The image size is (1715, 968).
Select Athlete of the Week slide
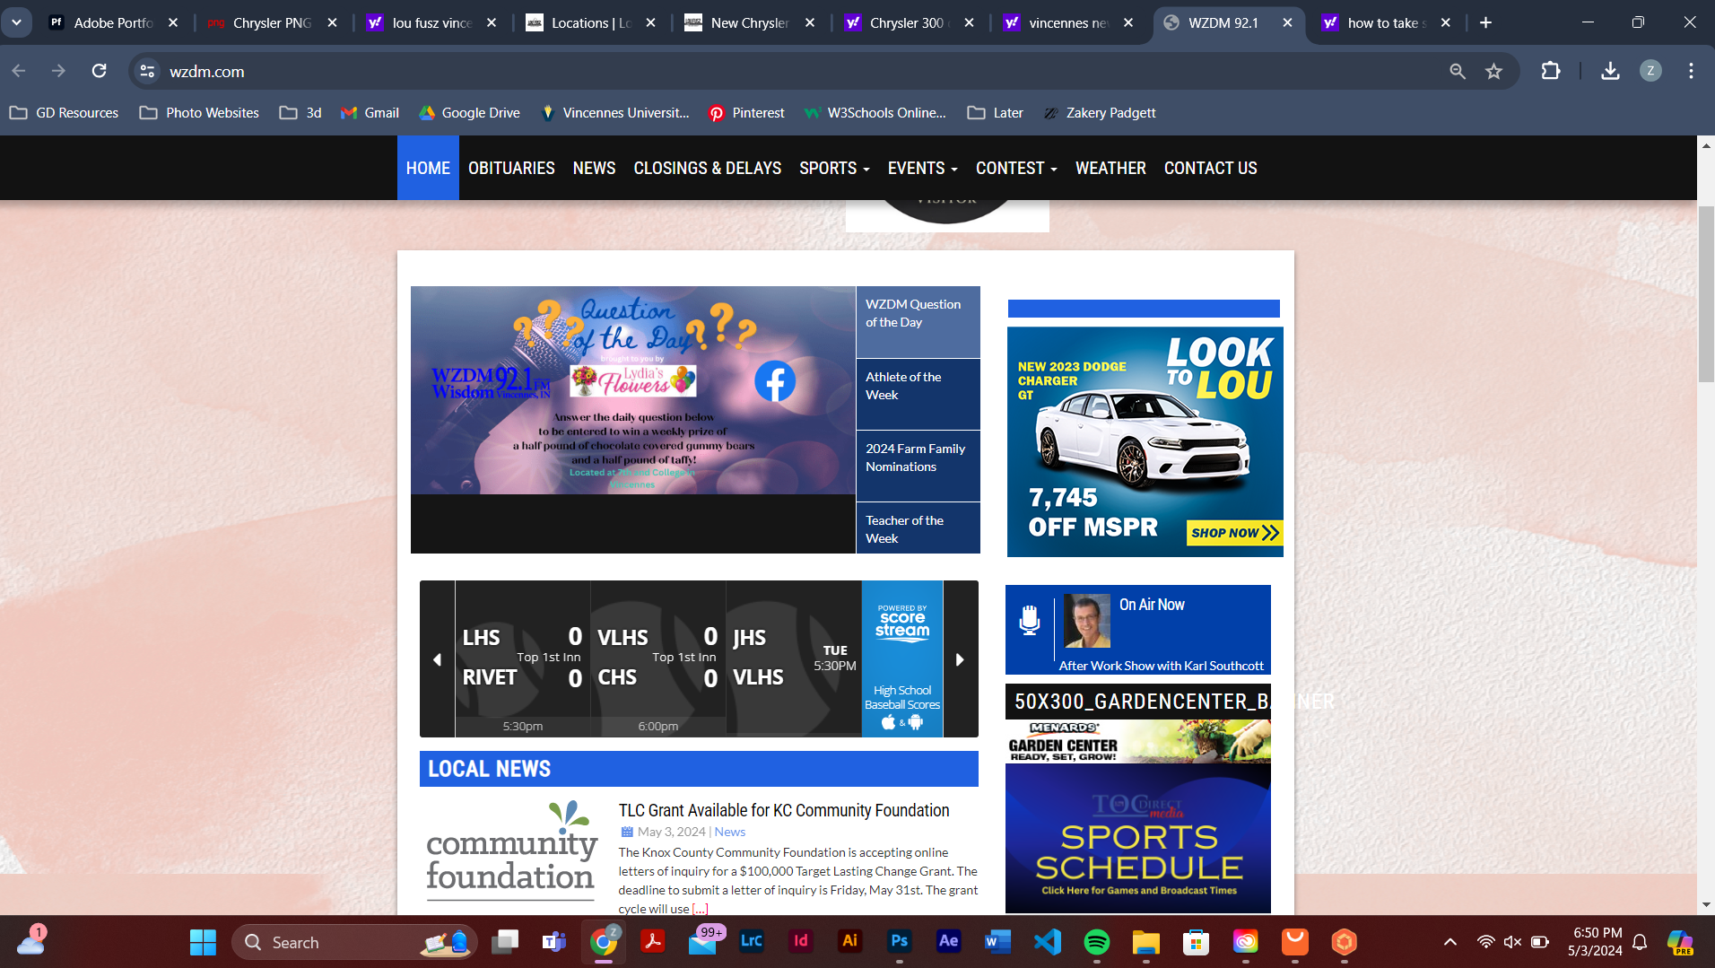click(x=918, y=394)
